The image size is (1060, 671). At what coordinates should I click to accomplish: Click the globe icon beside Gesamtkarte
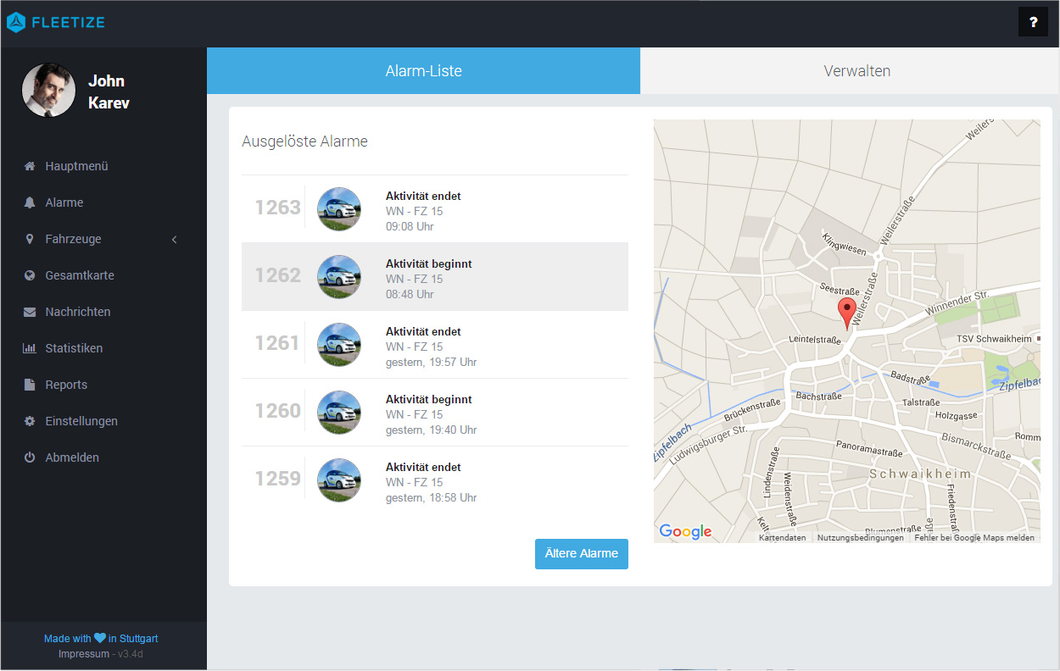point(30,275)
